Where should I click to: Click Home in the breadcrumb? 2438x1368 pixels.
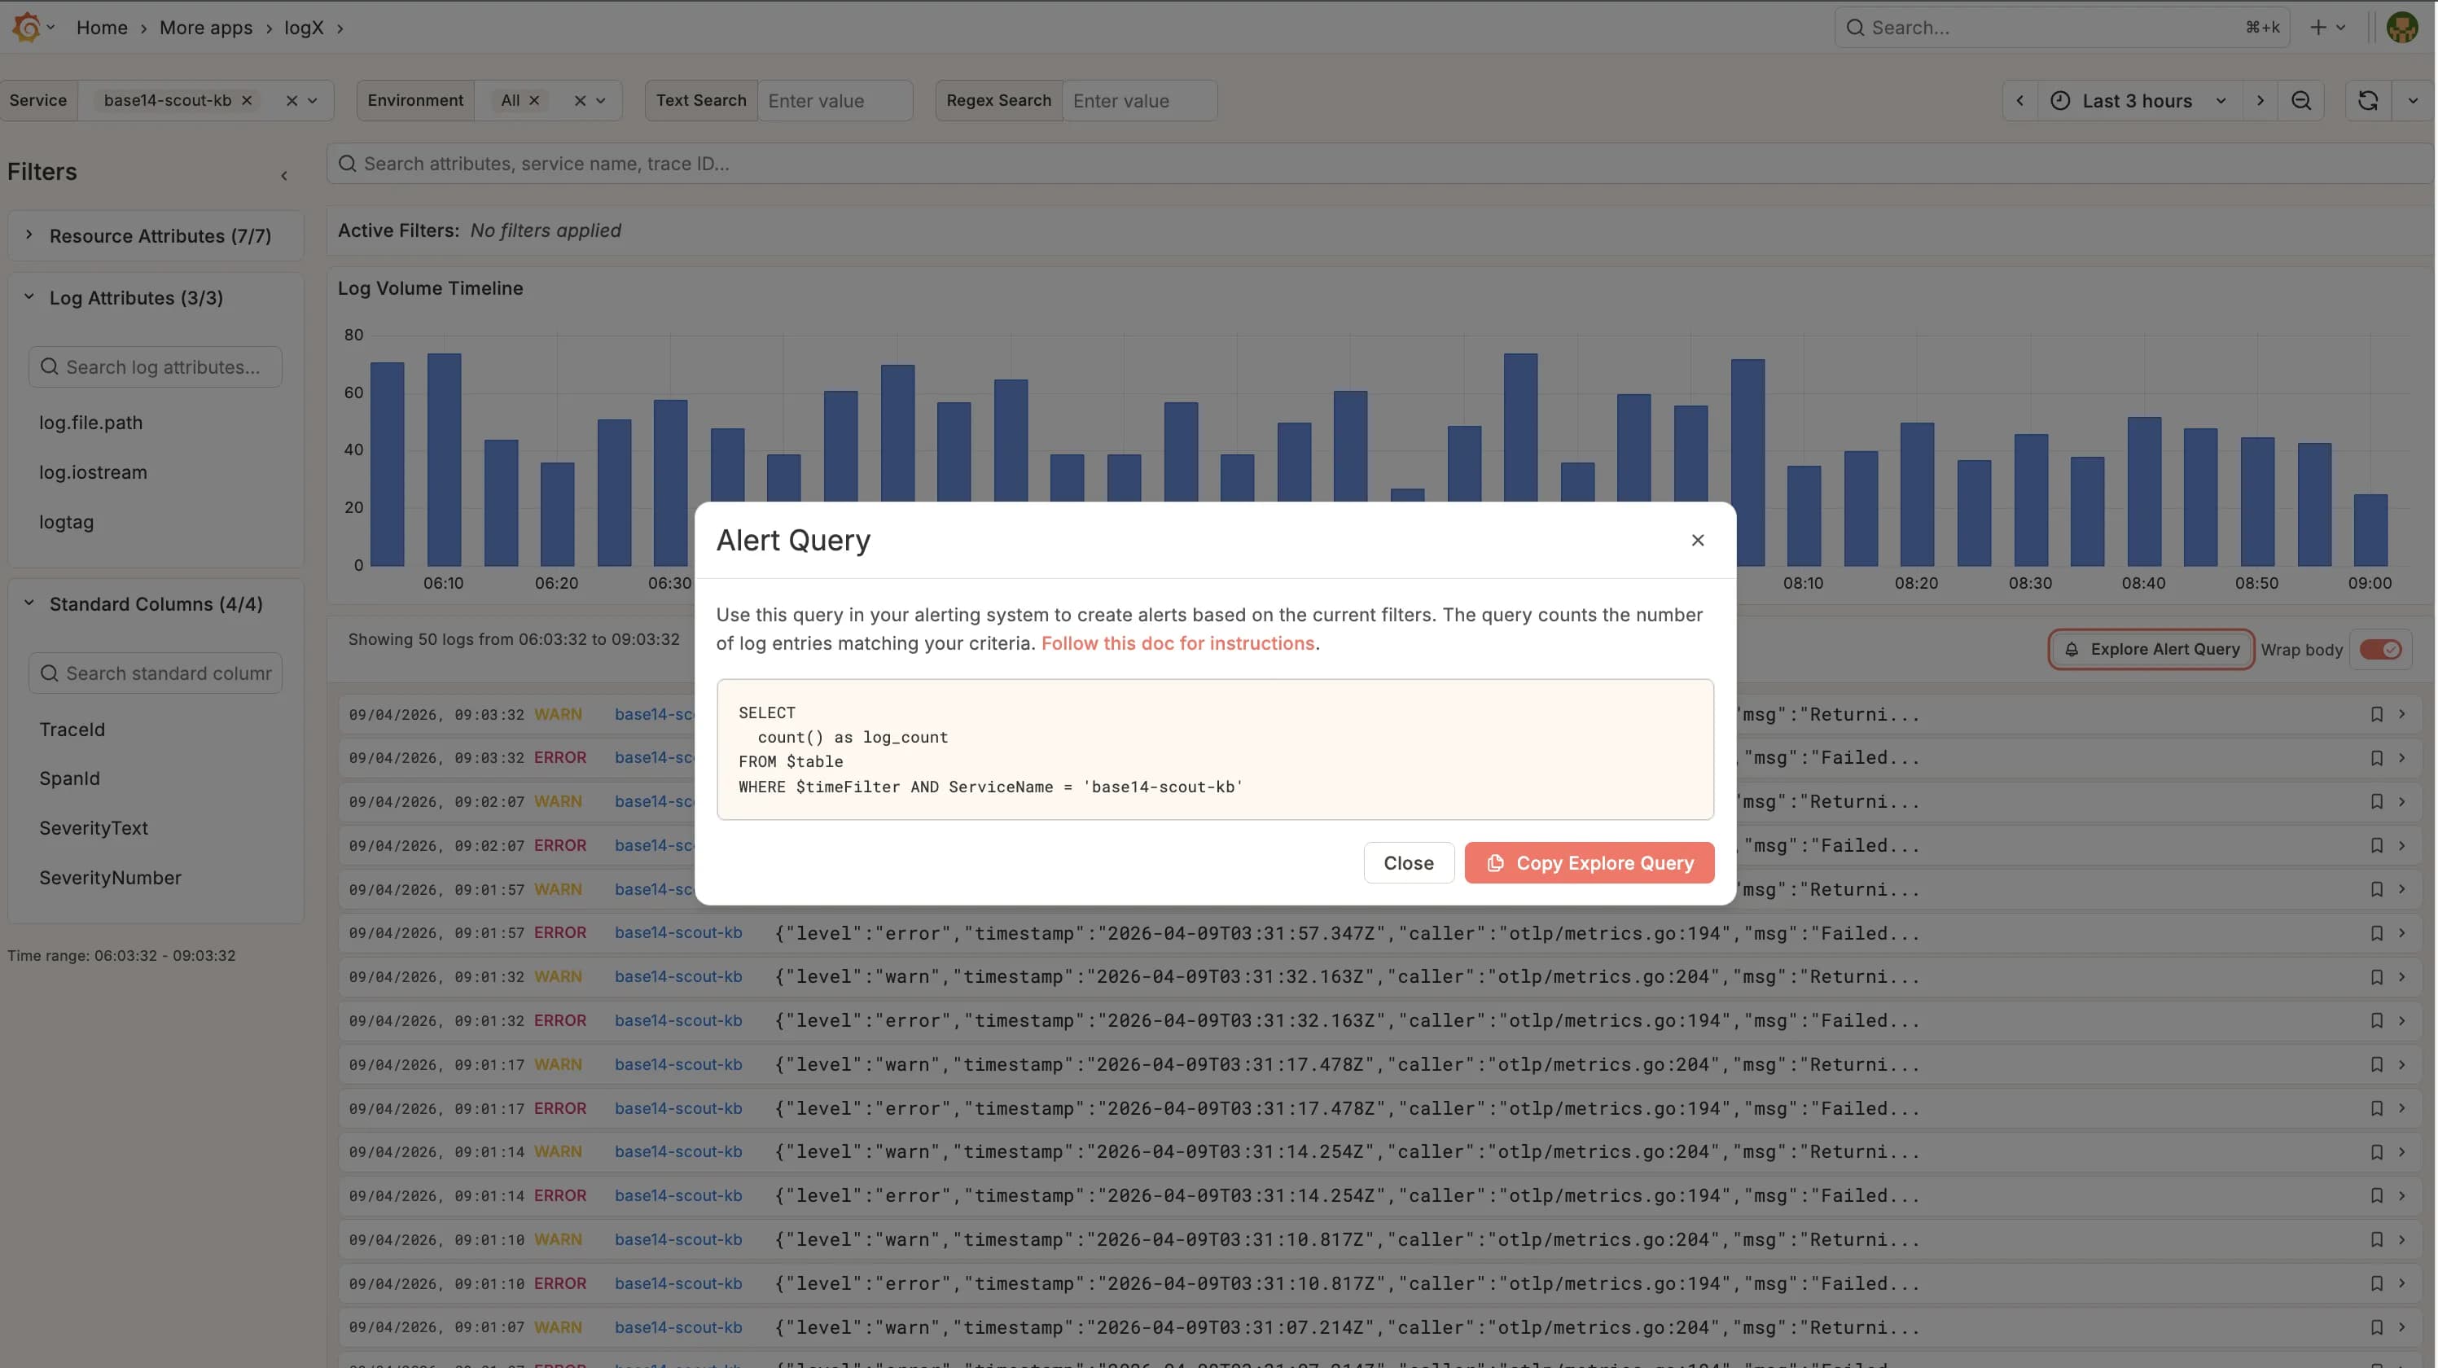103,28
